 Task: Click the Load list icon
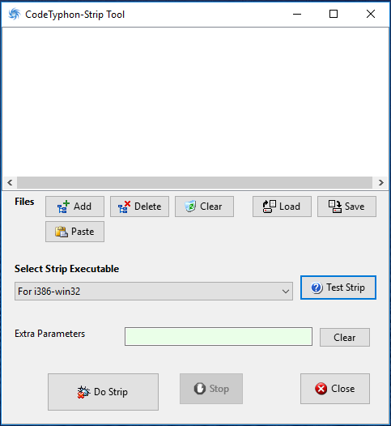[269, 207]
